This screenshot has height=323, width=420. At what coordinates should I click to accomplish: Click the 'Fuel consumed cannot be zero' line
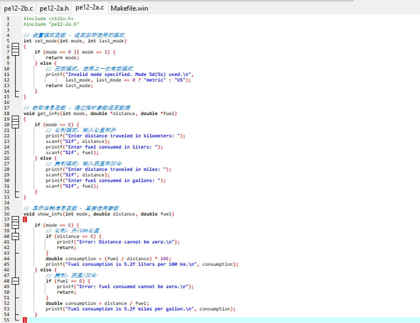tap(125, 287)
